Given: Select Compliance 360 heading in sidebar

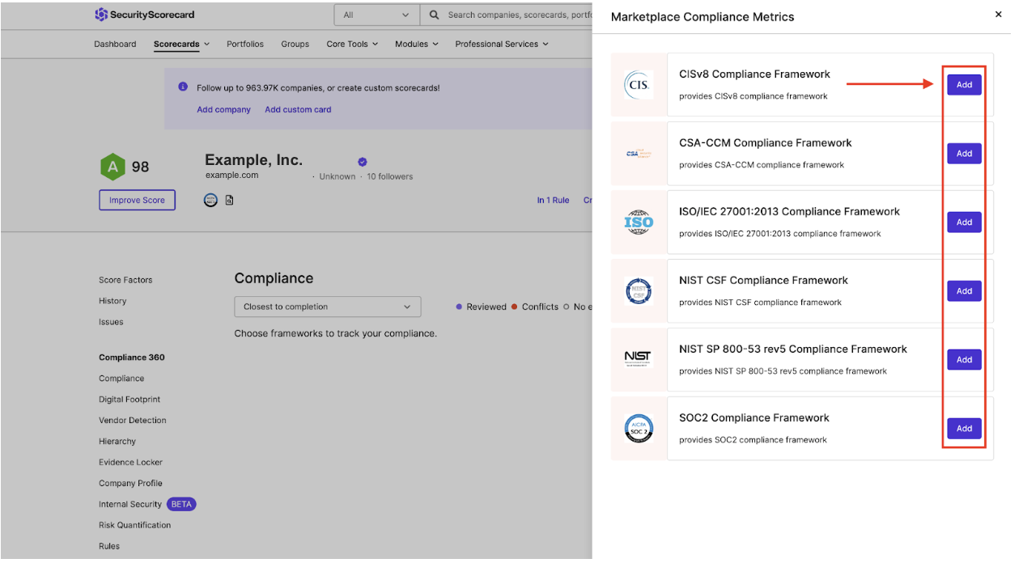Looking at the screenshot, I should (132, 358).
